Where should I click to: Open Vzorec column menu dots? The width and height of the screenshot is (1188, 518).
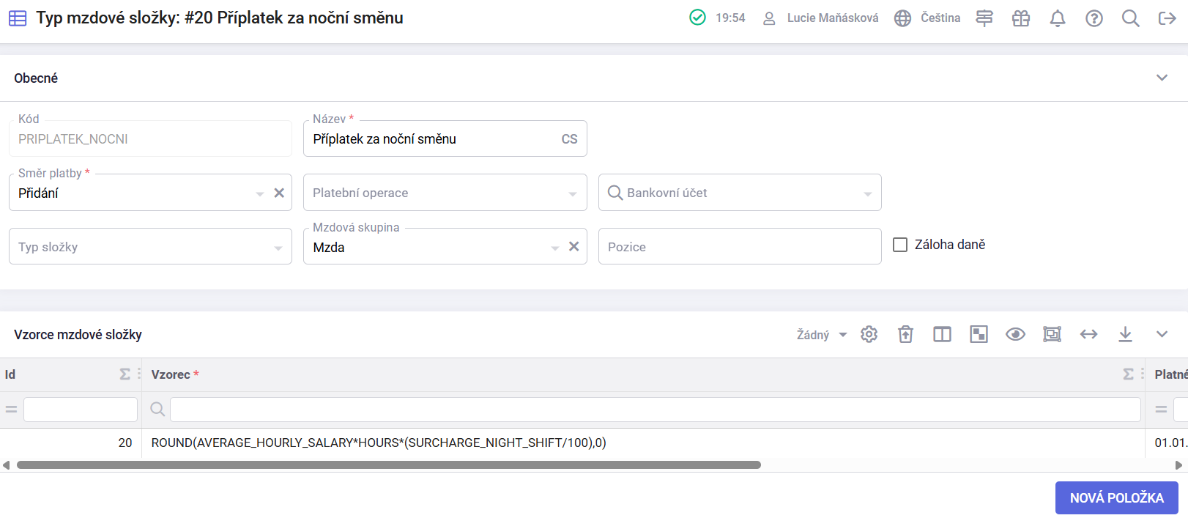click(x=1142, y=374)
